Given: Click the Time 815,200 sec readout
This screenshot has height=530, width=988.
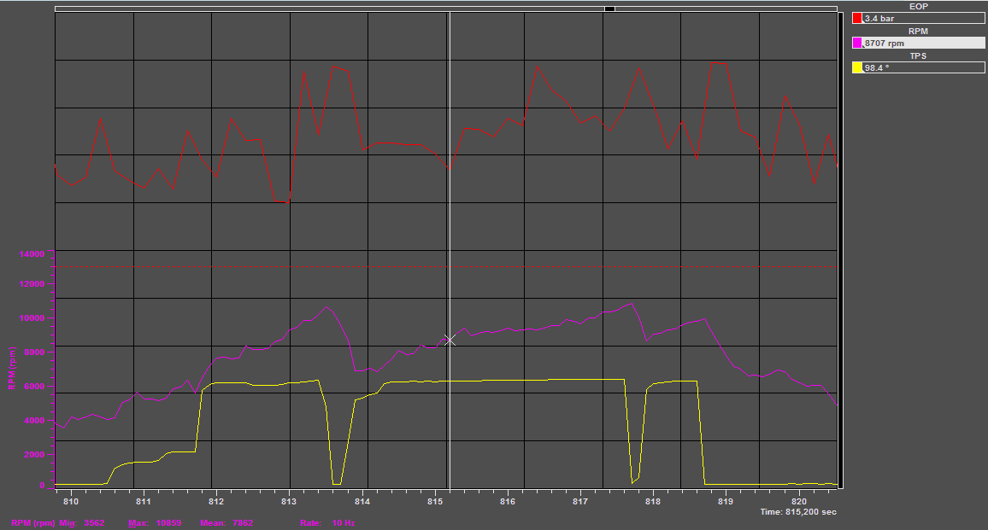Looking at the screenshot, I should coord(797,511).
